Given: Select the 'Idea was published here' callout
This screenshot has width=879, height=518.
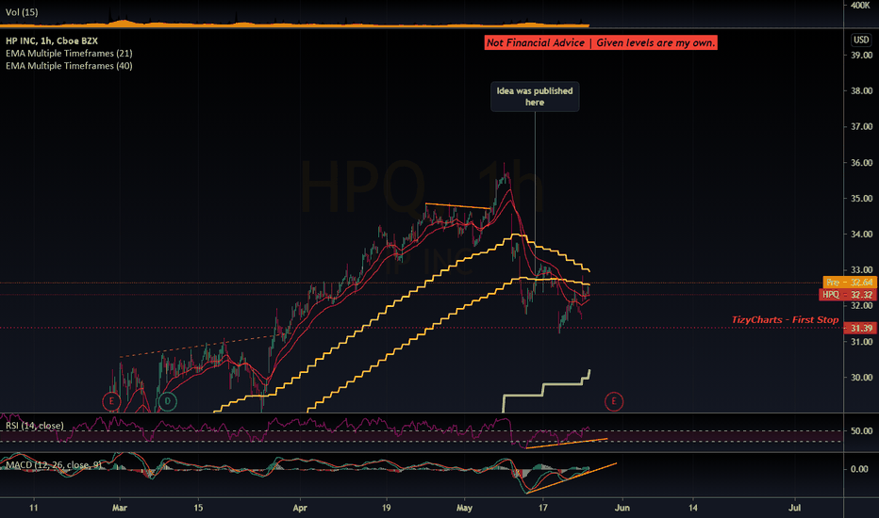Looking at the screenshot, I should coord(535,96).
